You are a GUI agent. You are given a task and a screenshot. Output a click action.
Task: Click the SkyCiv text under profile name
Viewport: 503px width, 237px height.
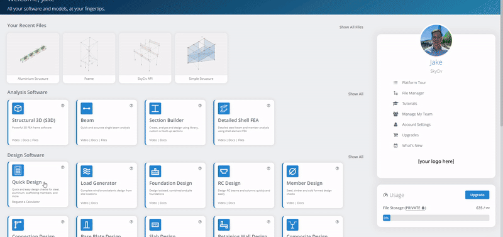(436, 71)
